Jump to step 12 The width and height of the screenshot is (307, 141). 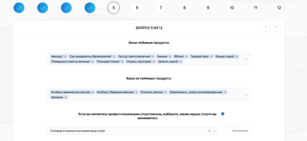279,8
